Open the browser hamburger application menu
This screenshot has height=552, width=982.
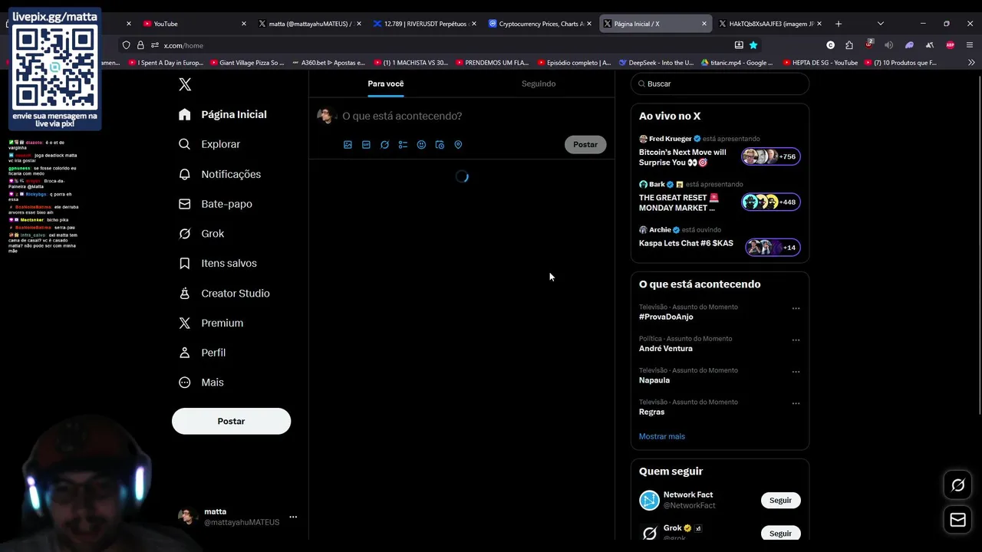point(970,45)
